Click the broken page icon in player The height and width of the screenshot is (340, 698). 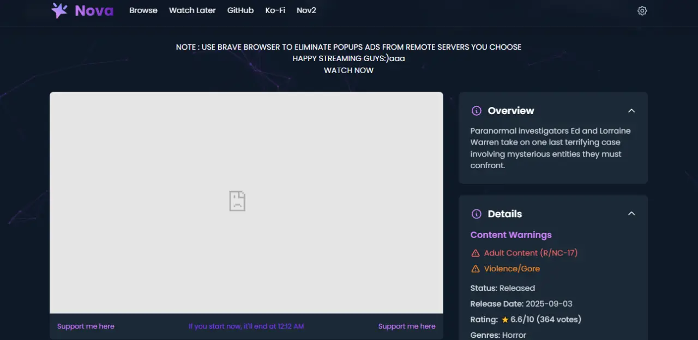click(237, 201)
